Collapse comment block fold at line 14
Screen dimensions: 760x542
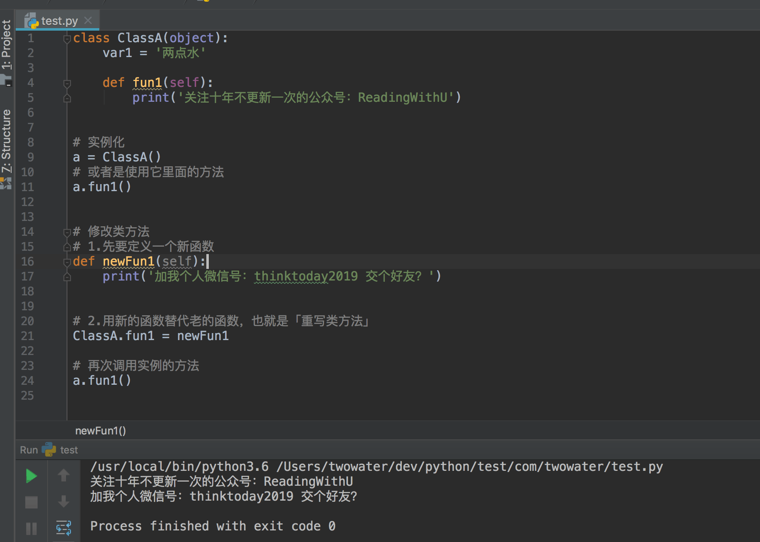67,232
